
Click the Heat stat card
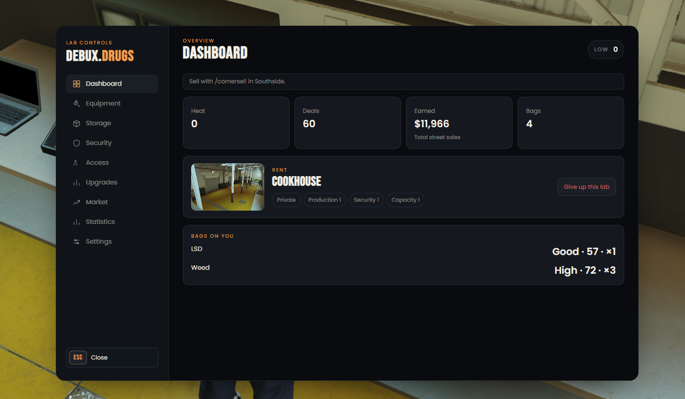point(236,123)
